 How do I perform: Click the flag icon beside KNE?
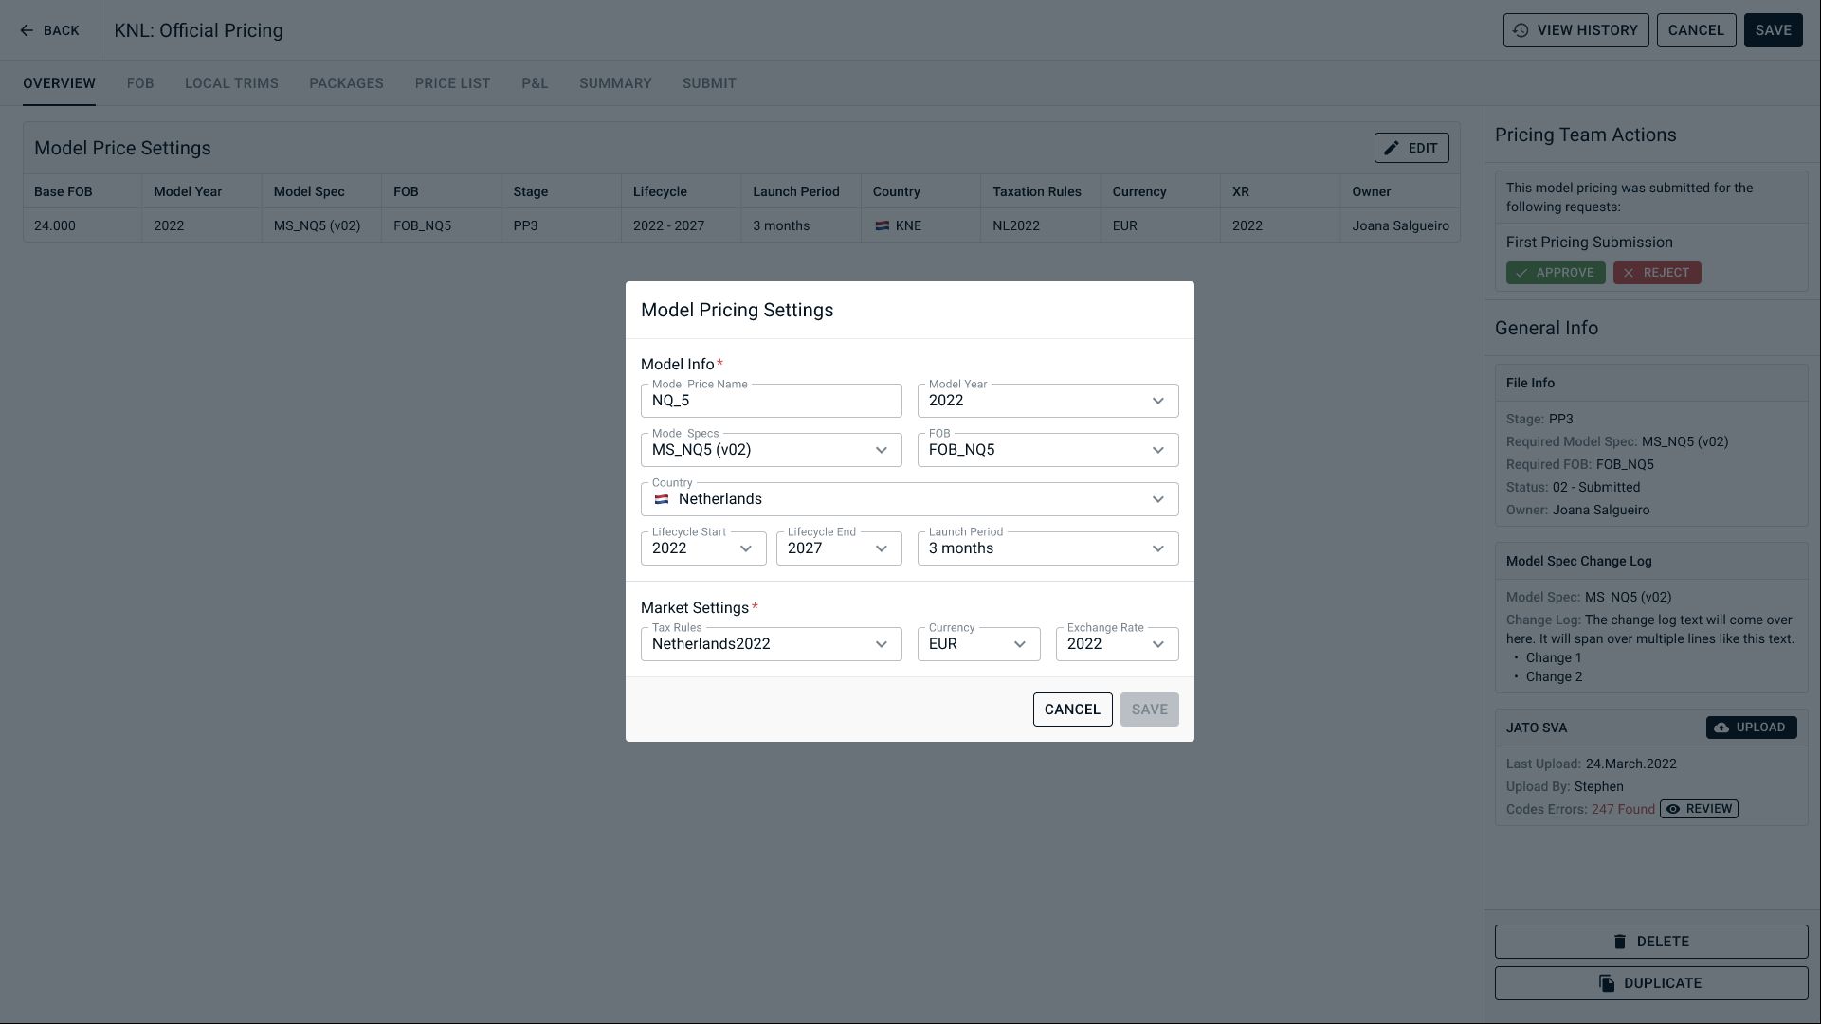[882, 225]
